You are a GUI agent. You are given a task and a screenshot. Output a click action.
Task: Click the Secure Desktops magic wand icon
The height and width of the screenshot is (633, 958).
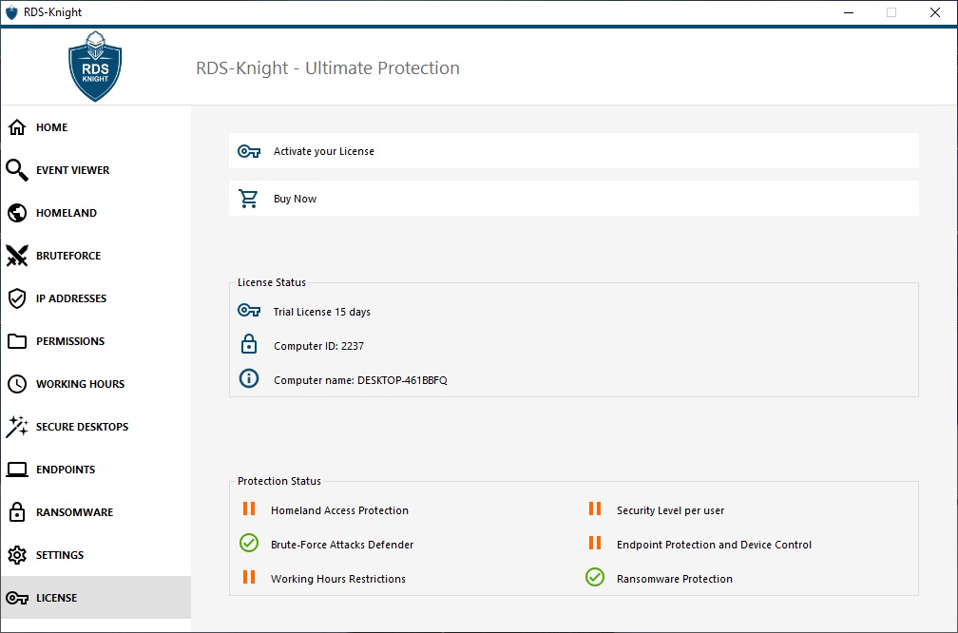coord(17,427)
